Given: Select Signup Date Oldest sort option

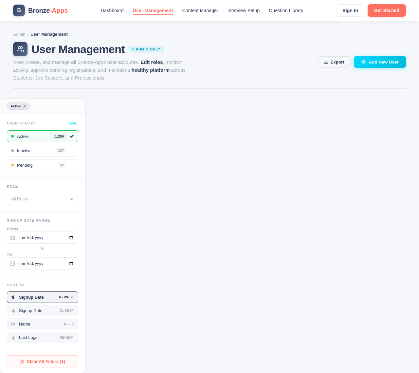Looking at the screenshot, I should 42,310.
